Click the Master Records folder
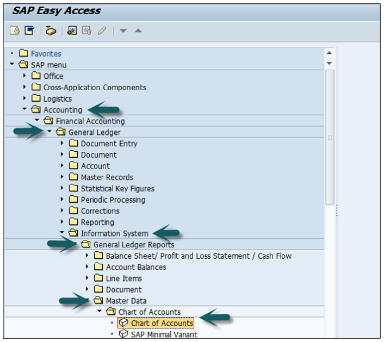The image size is (384, 342). coord(107,177)
